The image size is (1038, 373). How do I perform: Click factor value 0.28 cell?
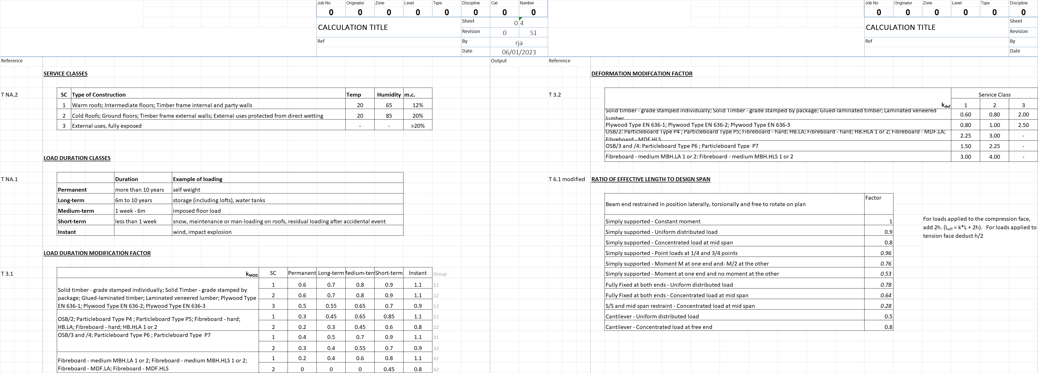pos(879,306)
